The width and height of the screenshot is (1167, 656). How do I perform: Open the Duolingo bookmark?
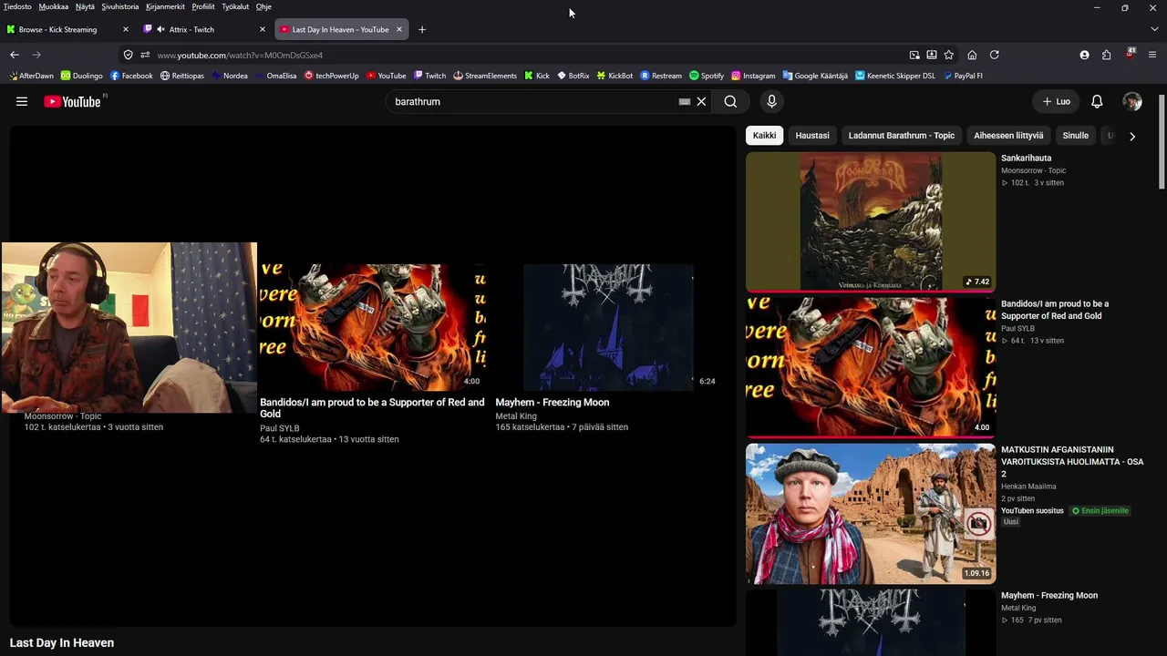[82, 76]
